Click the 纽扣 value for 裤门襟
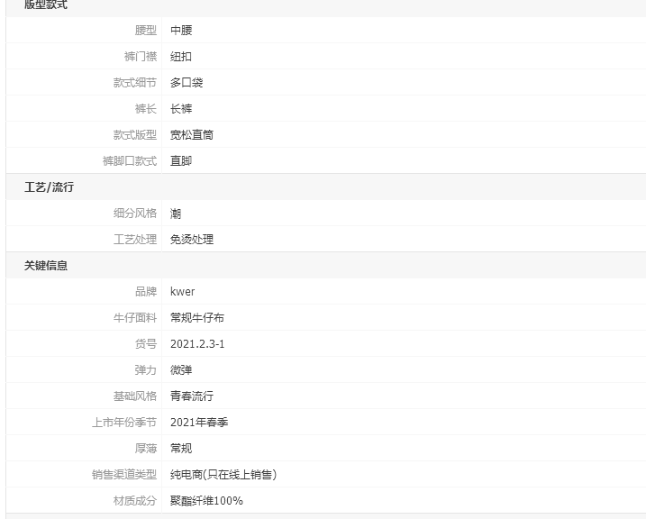The height and width of the screenshot is (519, 646). pyautogui.click(x=181, y=57)
